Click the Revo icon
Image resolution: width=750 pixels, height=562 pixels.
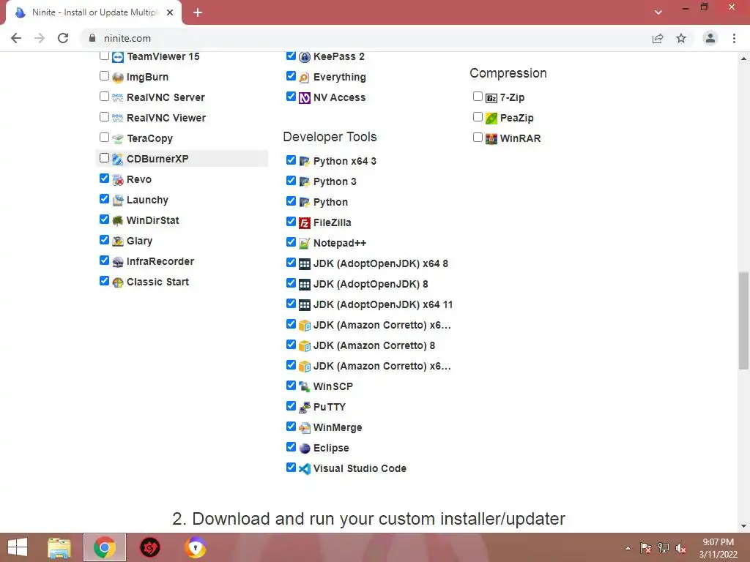tap(118, 180)
